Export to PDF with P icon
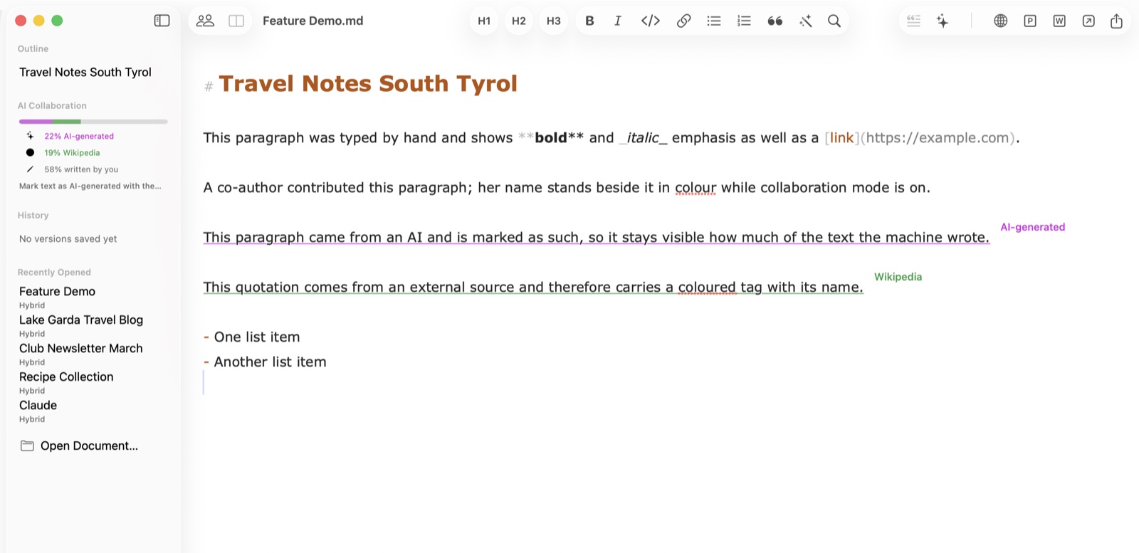1139x553 pixels. pos(1030,21)
